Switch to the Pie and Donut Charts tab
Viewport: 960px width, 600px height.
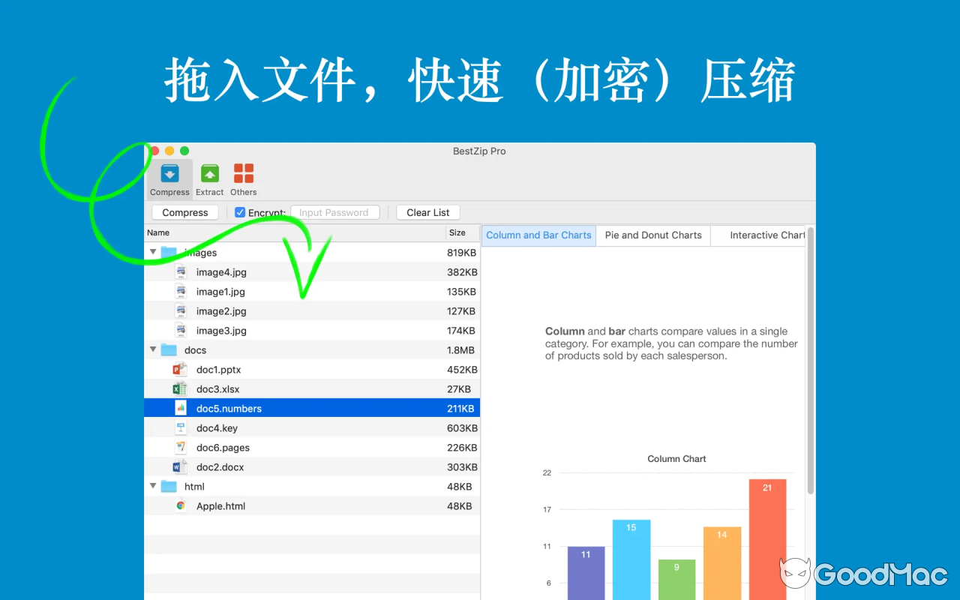[652, 235]
